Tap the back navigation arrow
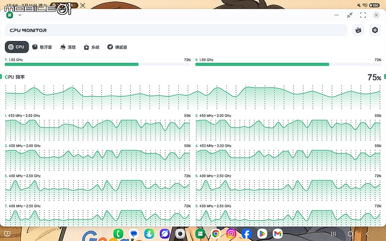386x241 pixels. (x=367, y=234)
